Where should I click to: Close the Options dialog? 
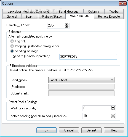pos(122,4)
